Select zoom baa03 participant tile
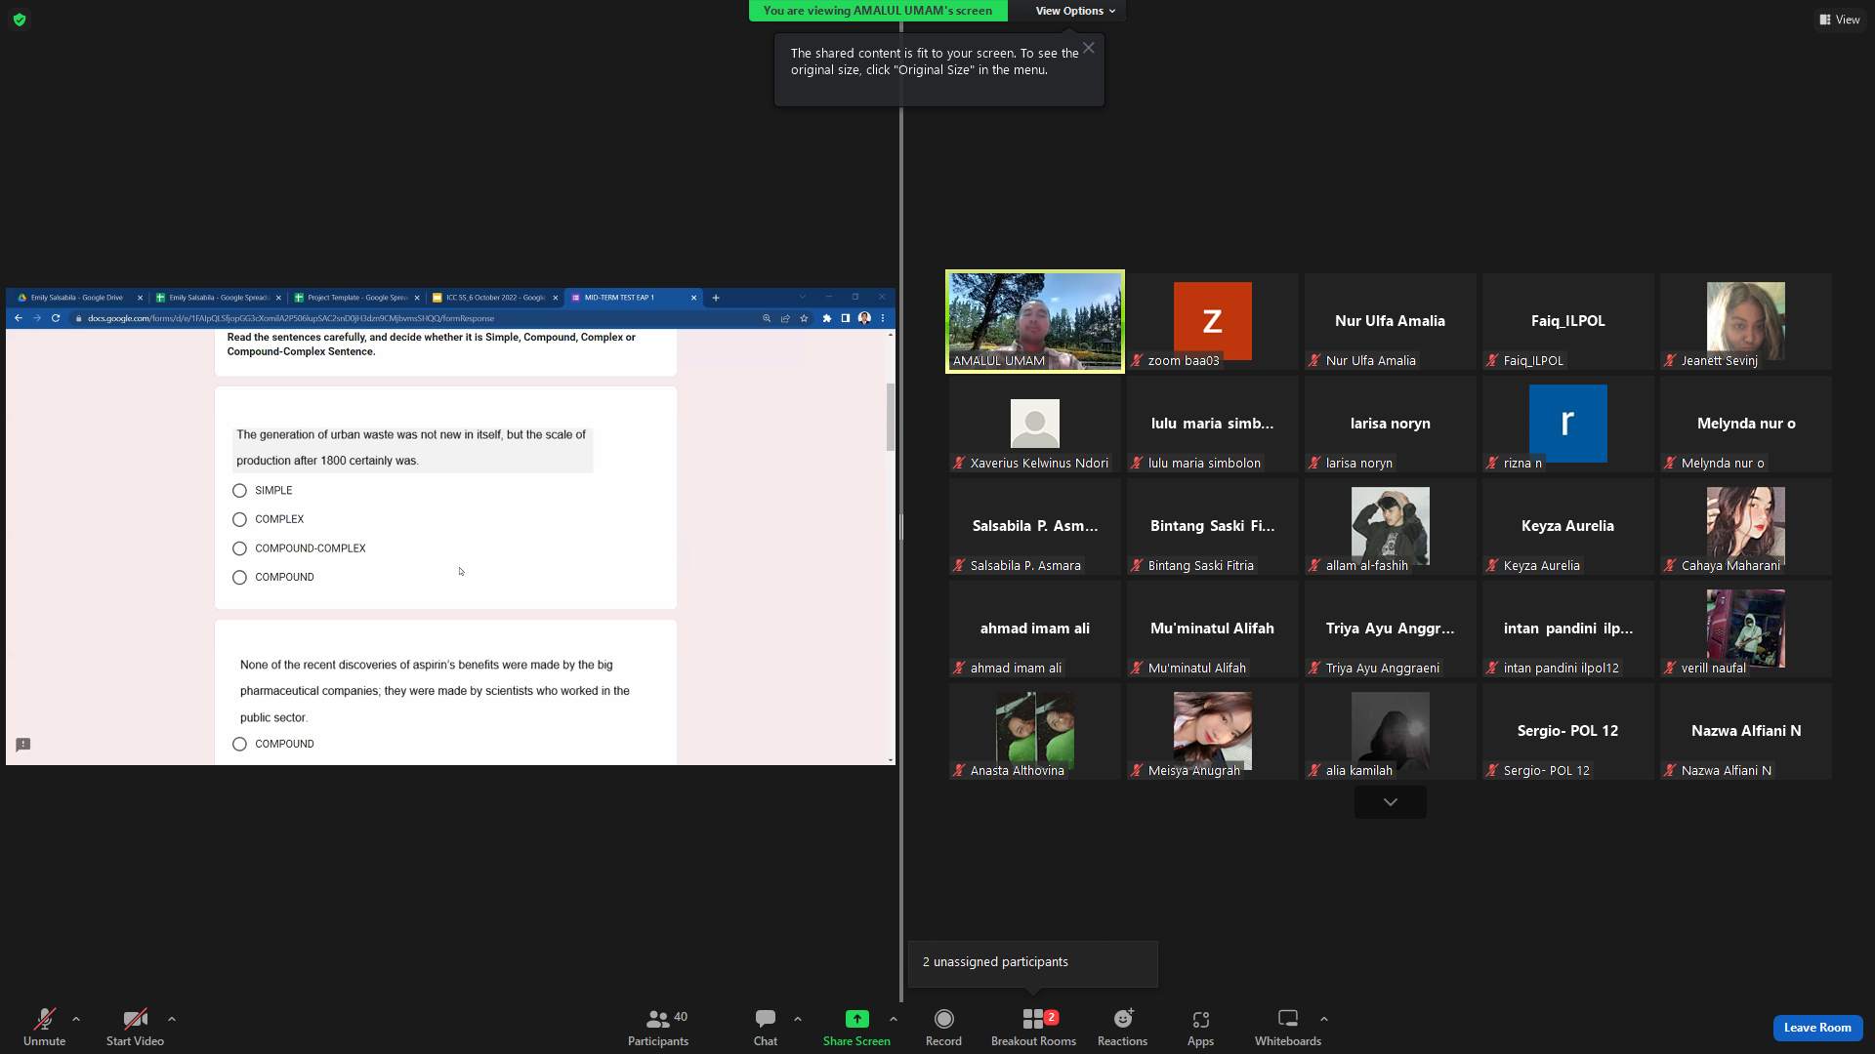Viewport: 1875px width, 1054px height. click(x=1213, y=322)
